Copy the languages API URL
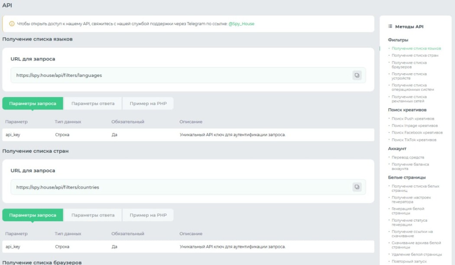 coord(357,75)
